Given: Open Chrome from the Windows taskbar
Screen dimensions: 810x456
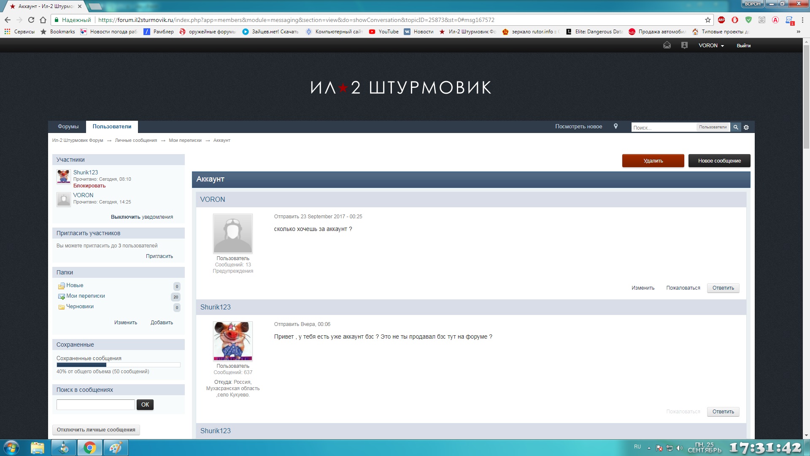Looking at the screenshot, I should coord(89,448).
